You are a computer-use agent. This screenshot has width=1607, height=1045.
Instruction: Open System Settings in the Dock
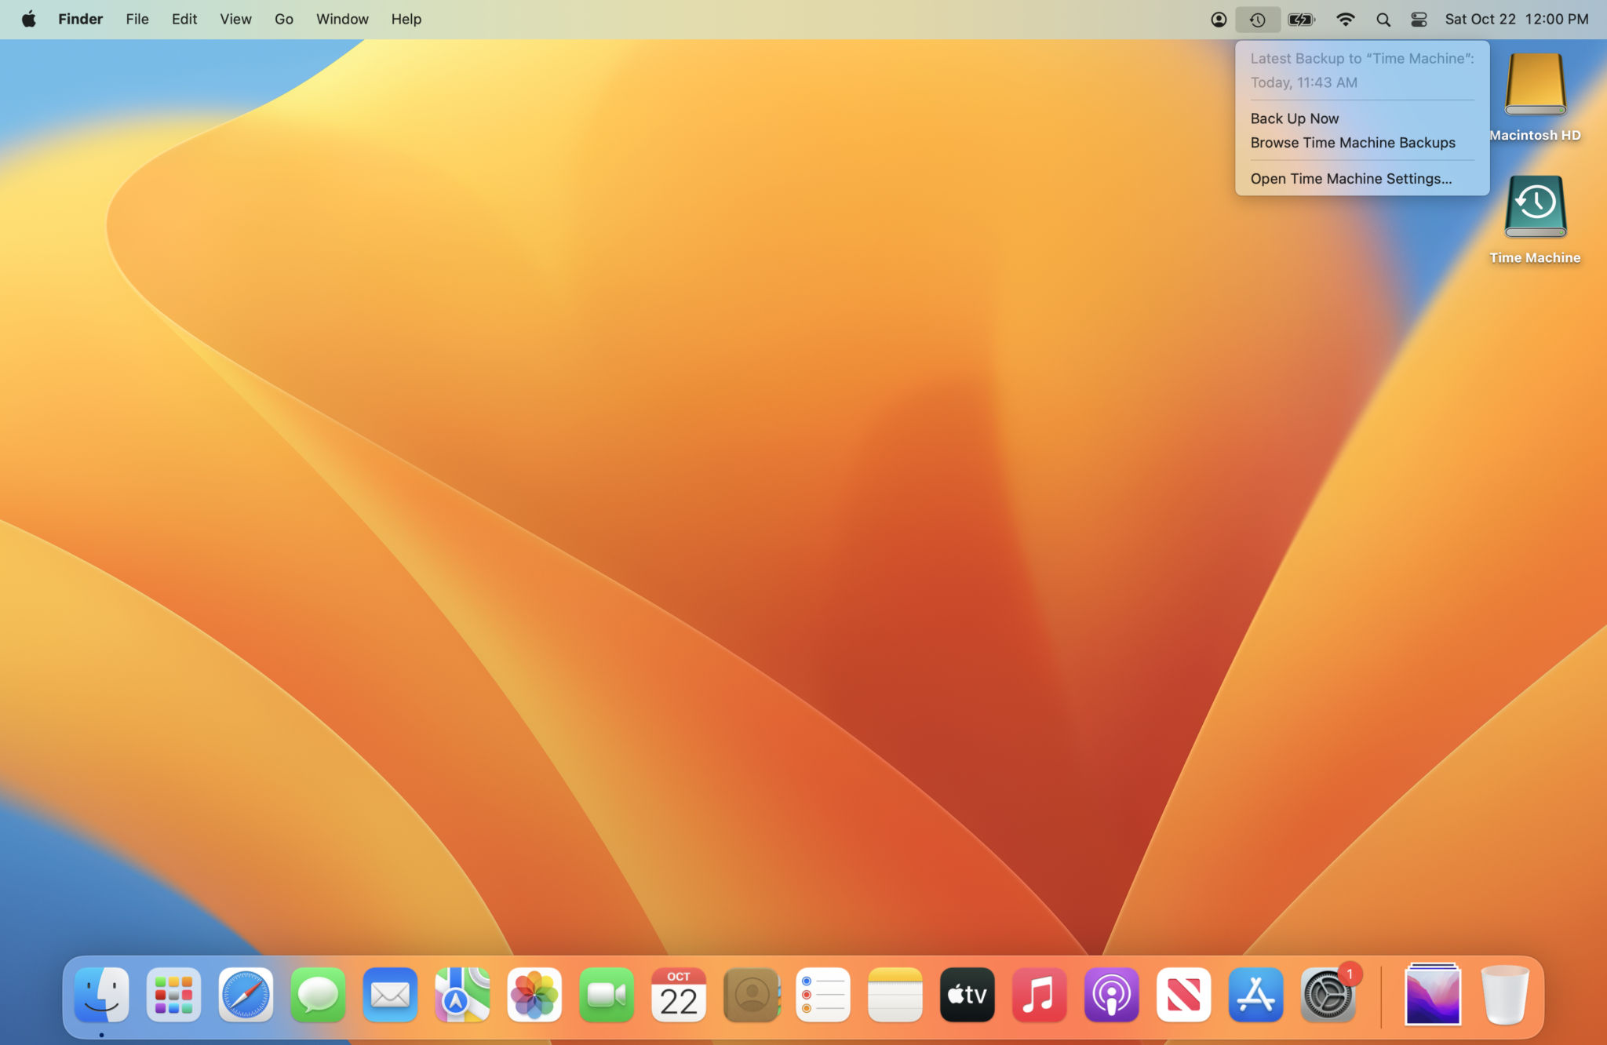tap(1328, 995)
